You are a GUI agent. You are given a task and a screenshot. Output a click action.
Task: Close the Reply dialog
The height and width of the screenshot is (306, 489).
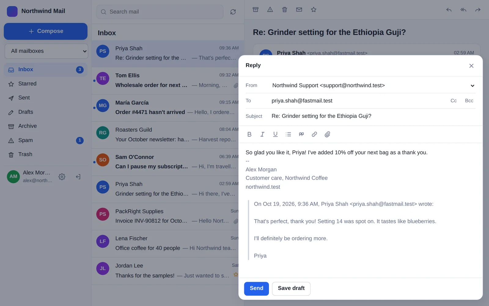click(471, 66)
